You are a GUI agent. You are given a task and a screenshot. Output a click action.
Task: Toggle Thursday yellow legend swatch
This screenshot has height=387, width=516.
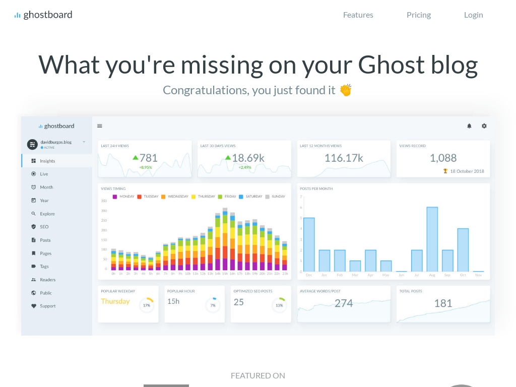point(193,197)
